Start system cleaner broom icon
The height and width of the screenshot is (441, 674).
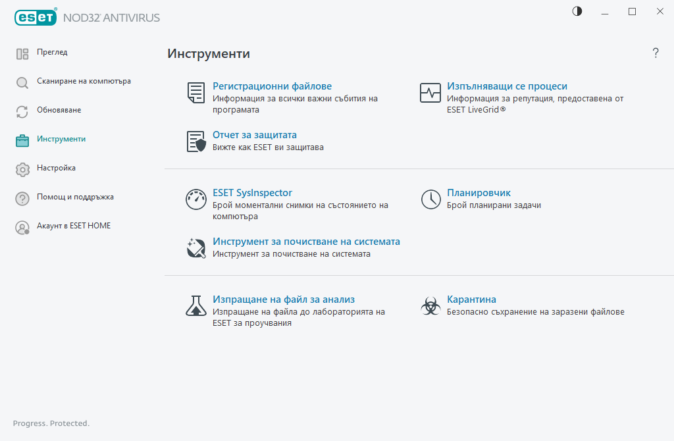[x=195, y=247]
